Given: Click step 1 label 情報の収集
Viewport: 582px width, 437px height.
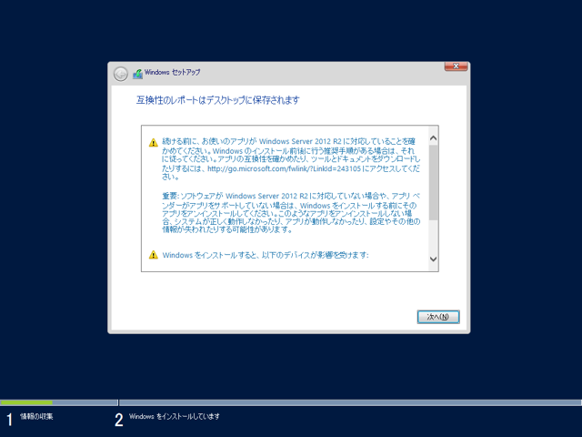Looking at the screenshot, I should (x=36, y=417).
